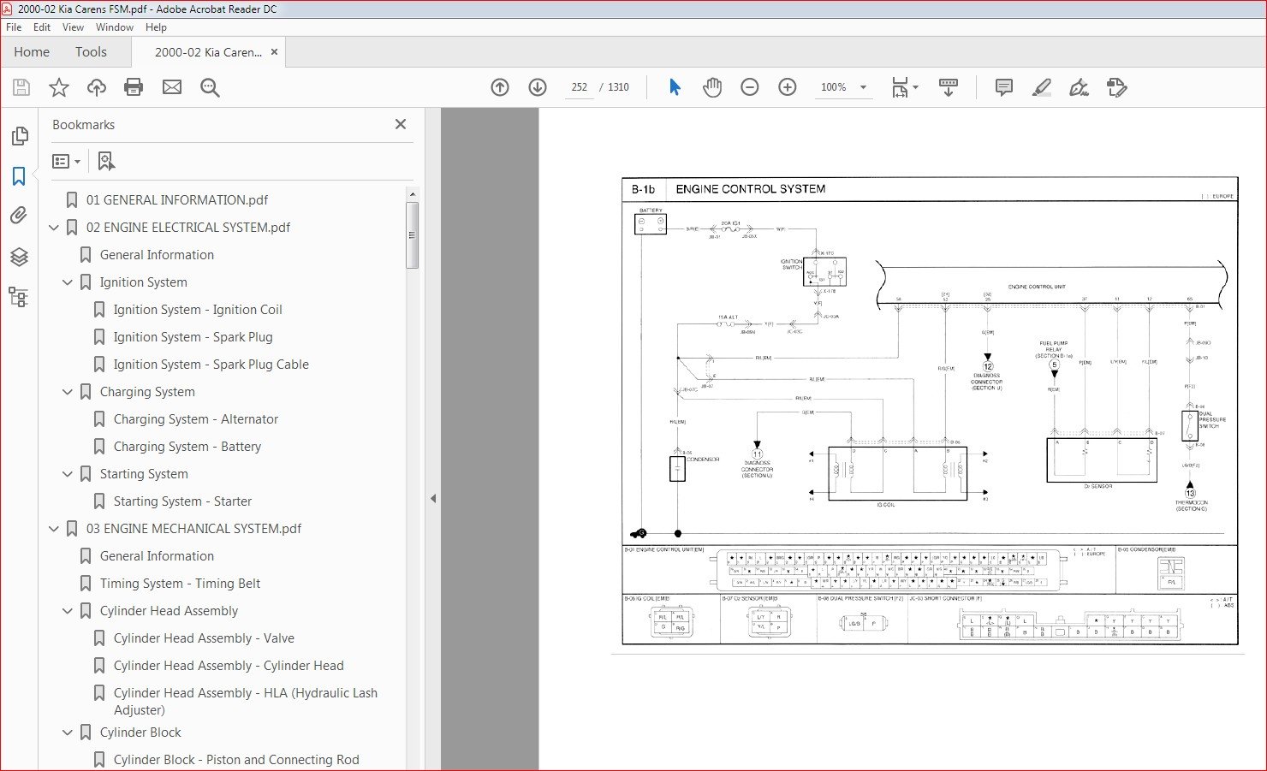The width and height of the screenshot is (1267, 771).
Task: Go to Charging System - Battery bookmark
Action: (x=187, y=447)
